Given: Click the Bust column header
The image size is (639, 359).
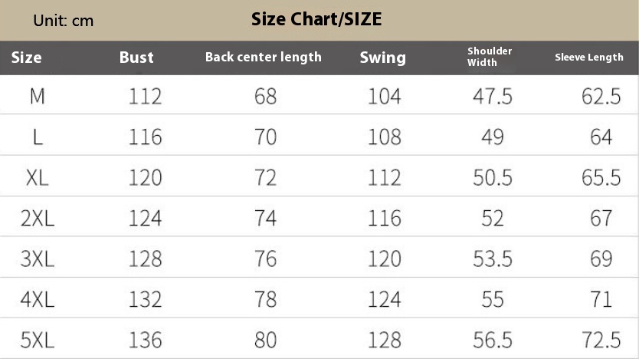Looking at the screenshot, I should (136, 58).
